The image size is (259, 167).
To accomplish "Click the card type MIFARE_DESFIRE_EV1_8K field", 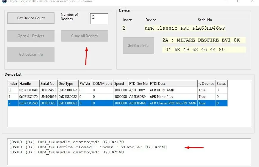I will 204,40.
